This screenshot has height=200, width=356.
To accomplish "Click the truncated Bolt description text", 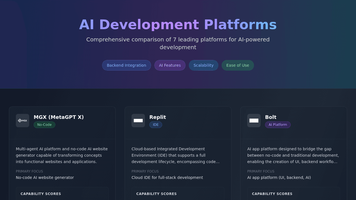I will click(x=293, y=155).
